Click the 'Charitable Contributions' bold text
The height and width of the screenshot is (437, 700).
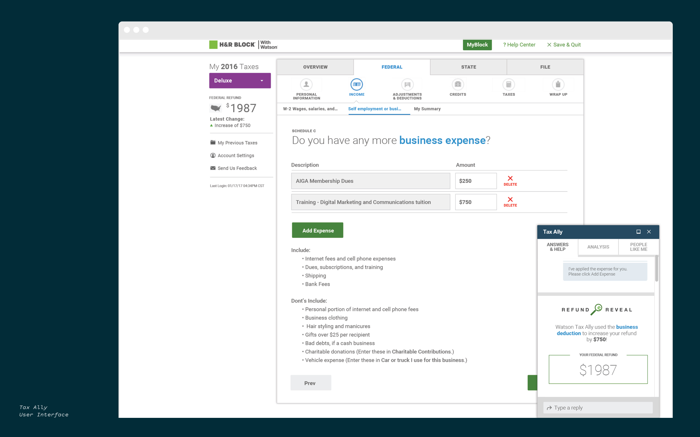[421, 352]
